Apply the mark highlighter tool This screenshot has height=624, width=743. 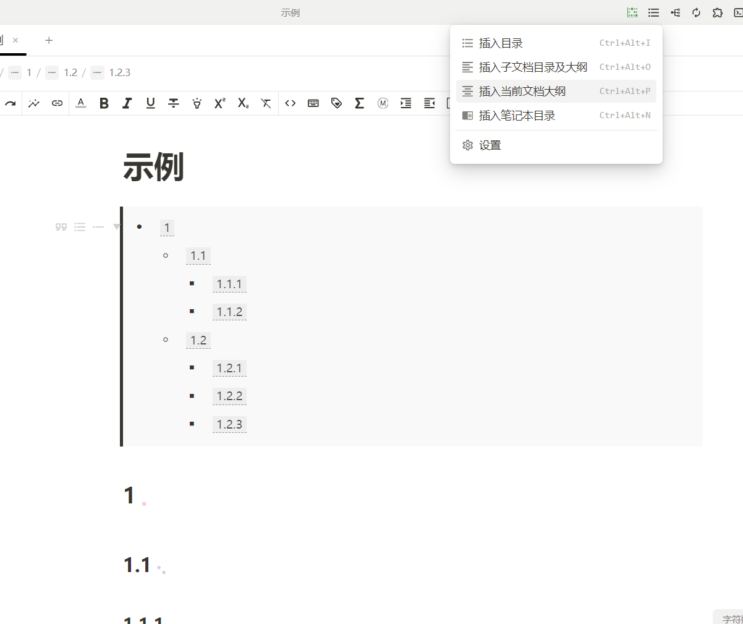(x=197, y=103)
